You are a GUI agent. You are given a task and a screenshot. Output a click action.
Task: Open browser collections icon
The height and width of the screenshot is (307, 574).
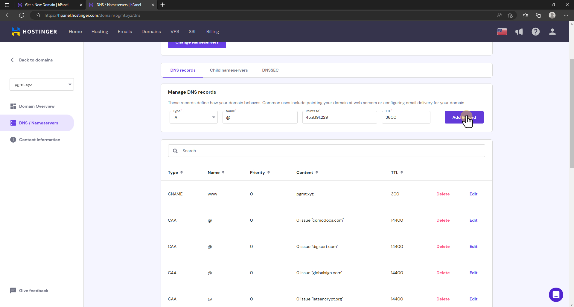538,15
